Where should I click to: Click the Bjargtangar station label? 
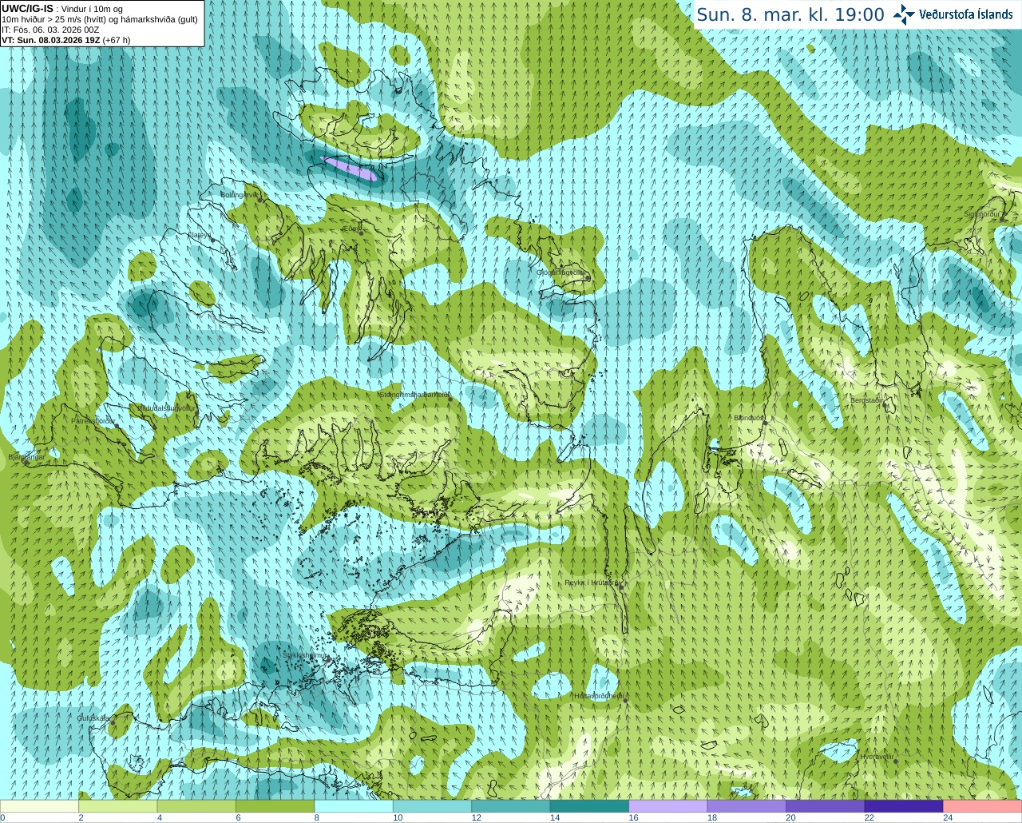point(26,457)
